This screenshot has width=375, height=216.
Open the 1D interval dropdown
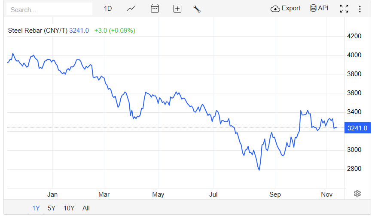108,9
